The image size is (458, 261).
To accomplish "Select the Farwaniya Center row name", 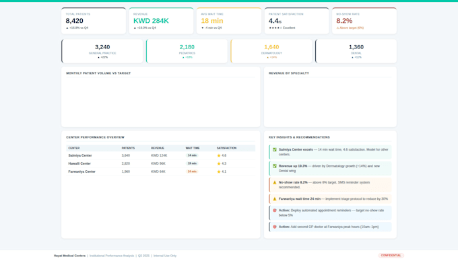I will (81, 172).
